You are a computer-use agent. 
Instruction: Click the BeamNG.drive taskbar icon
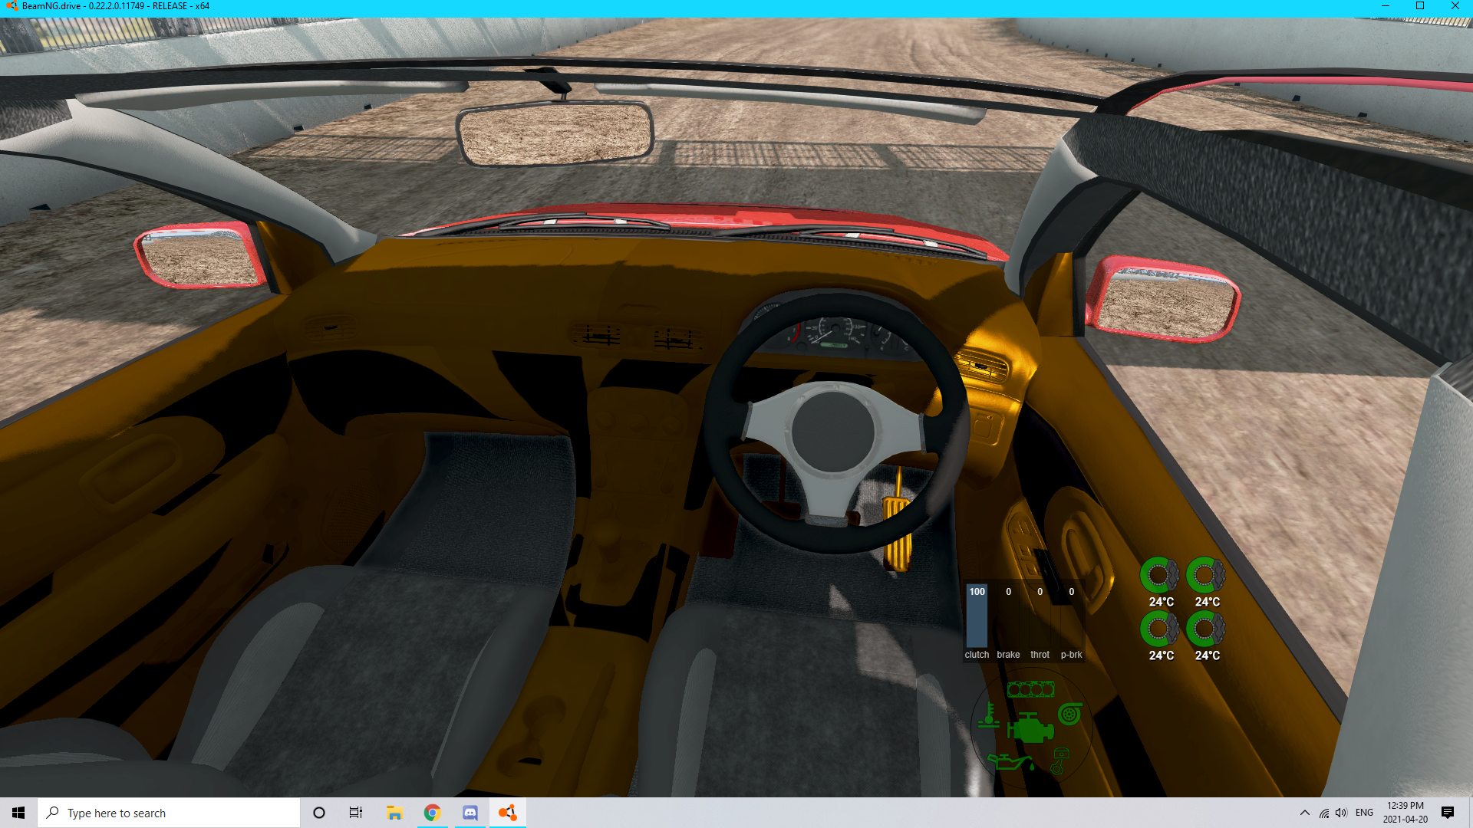pos(508,813)
